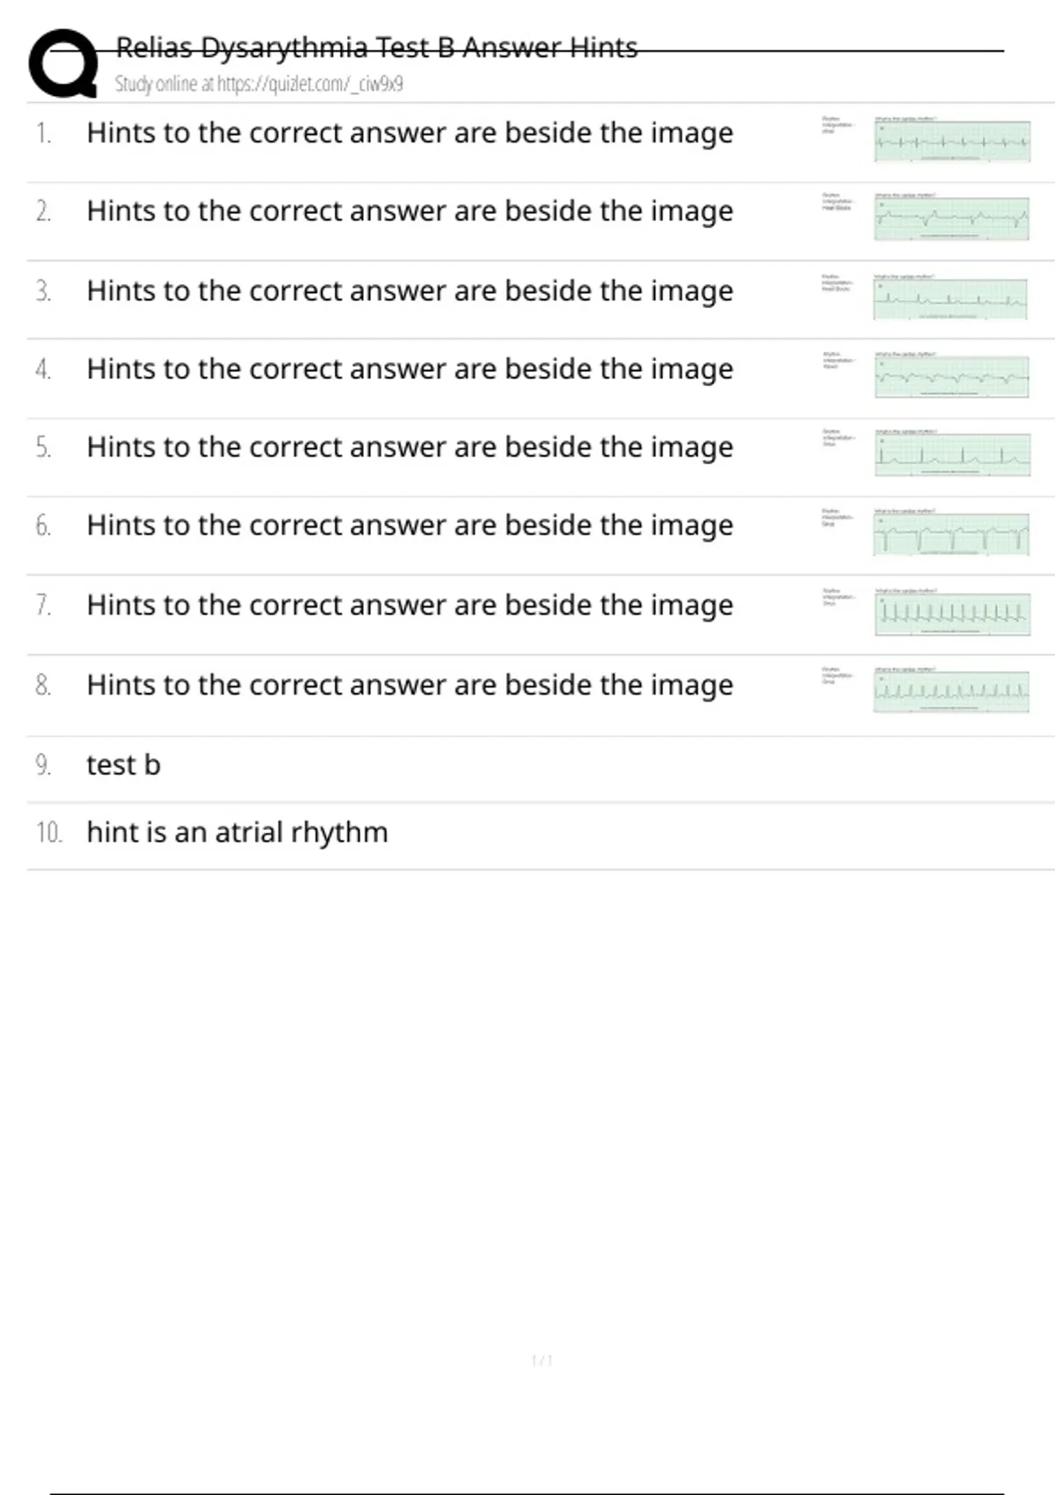Select the item 3 "Hints to the correct answer" sentence

410,290
